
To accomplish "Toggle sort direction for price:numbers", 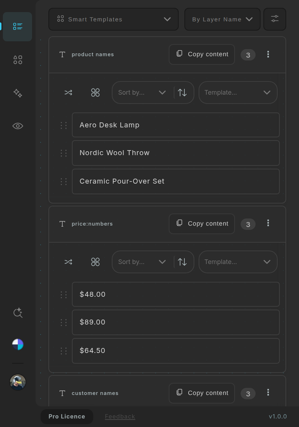I will (183, 262).
